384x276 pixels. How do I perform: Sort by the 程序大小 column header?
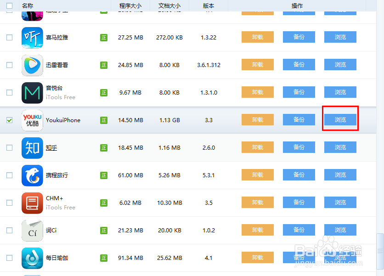130,6
